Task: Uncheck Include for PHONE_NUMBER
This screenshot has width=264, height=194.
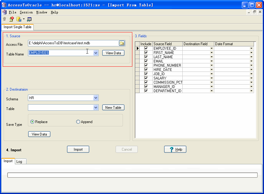Action: coord(146,65)
